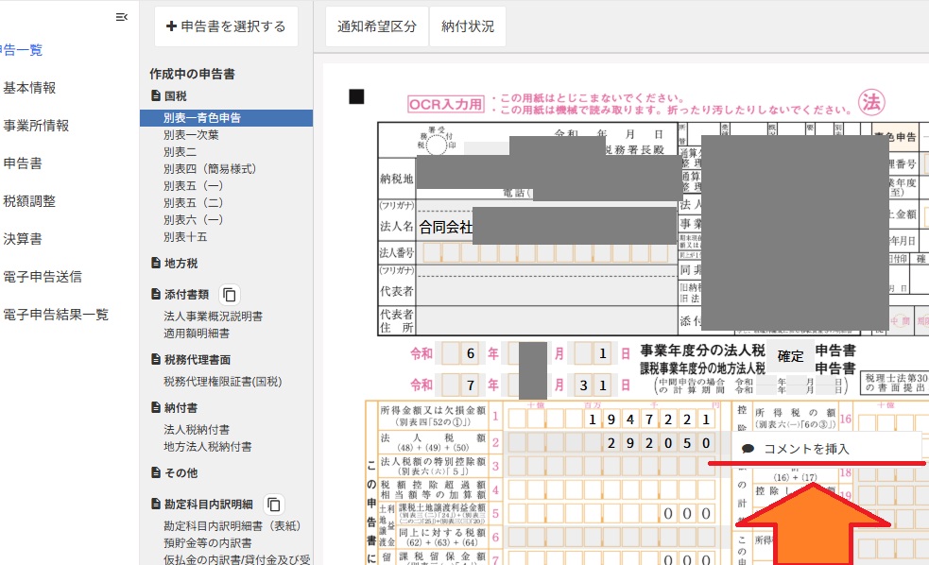
Task: Click the document icon beside 納付書
Action: (156, 408)
